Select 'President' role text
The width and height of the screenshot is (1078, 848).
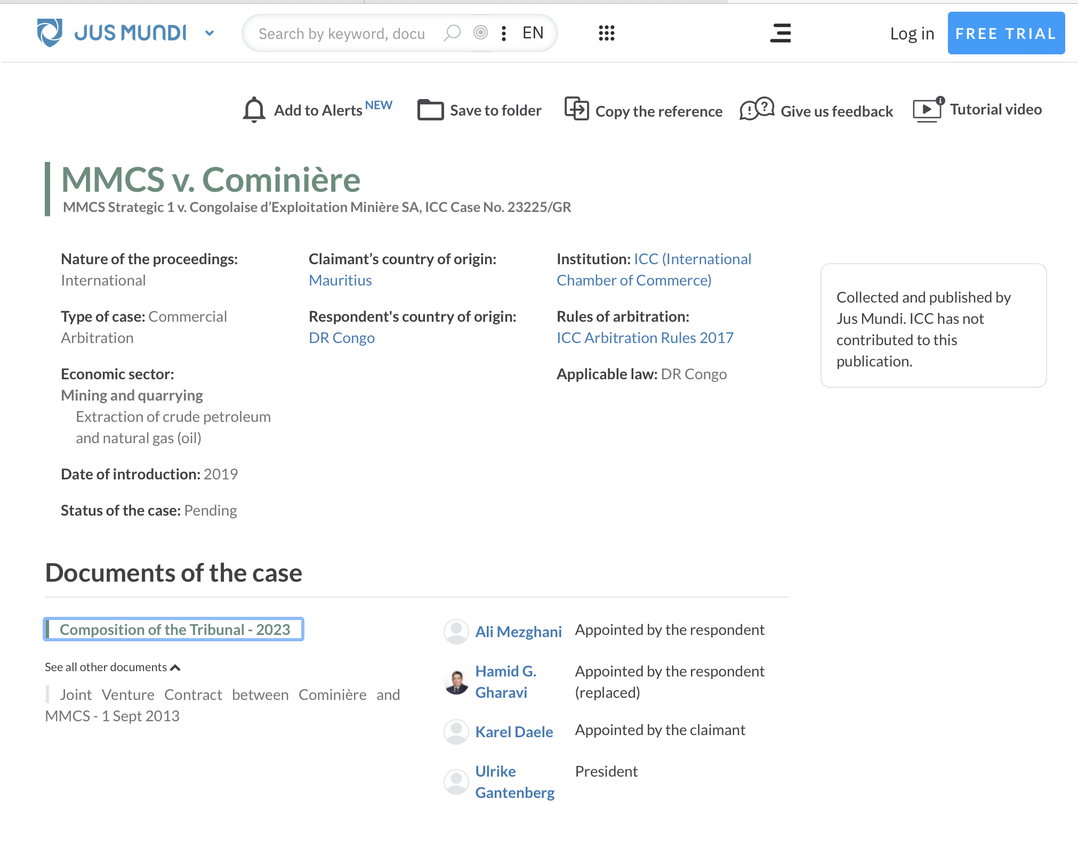[606, 771]
